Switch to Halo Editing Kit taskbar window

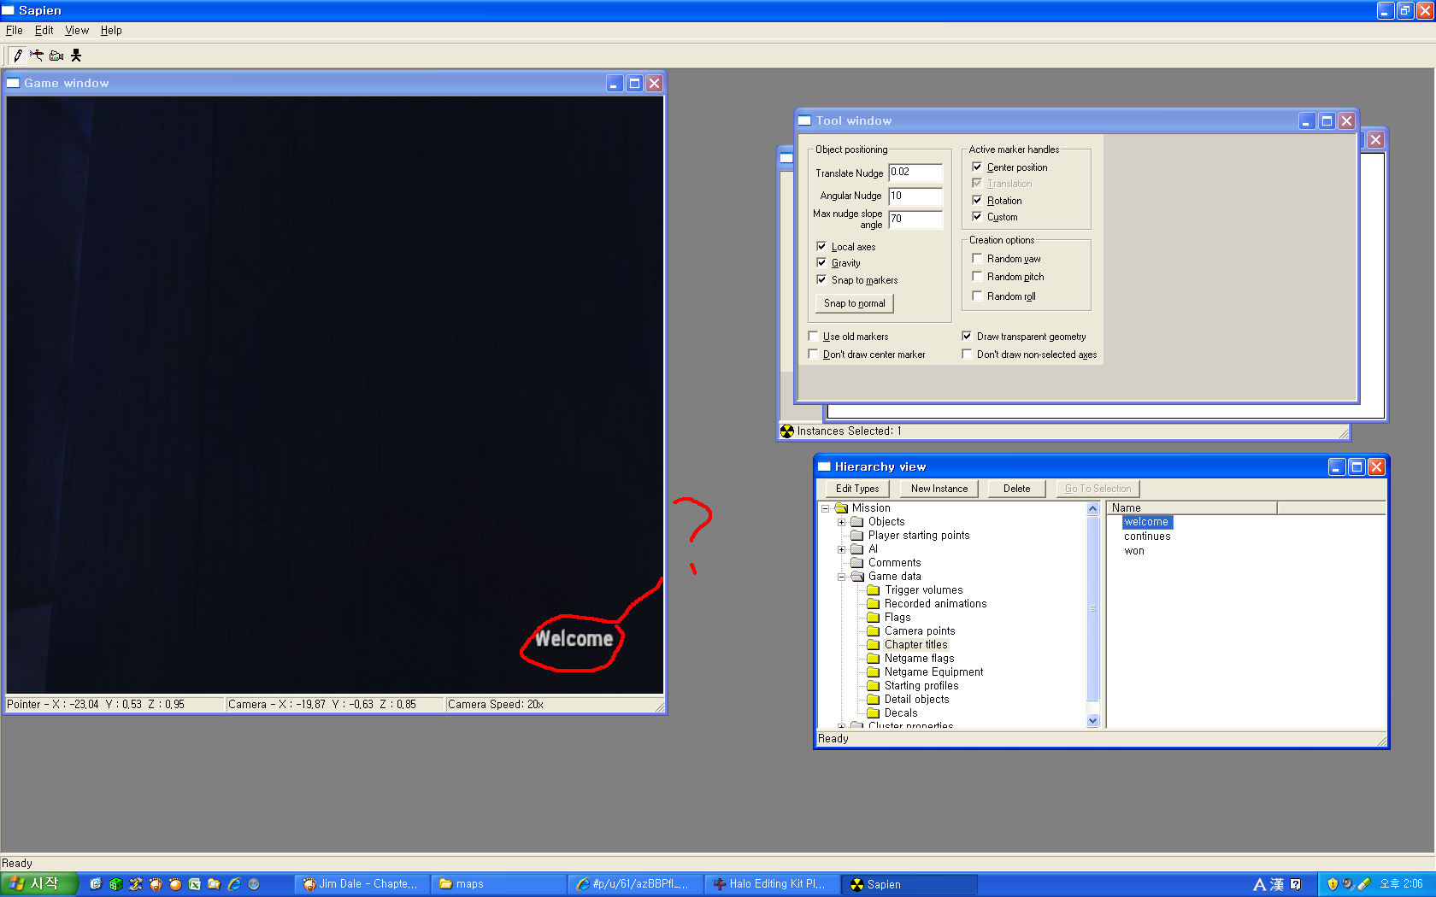(x=772, y=884)
